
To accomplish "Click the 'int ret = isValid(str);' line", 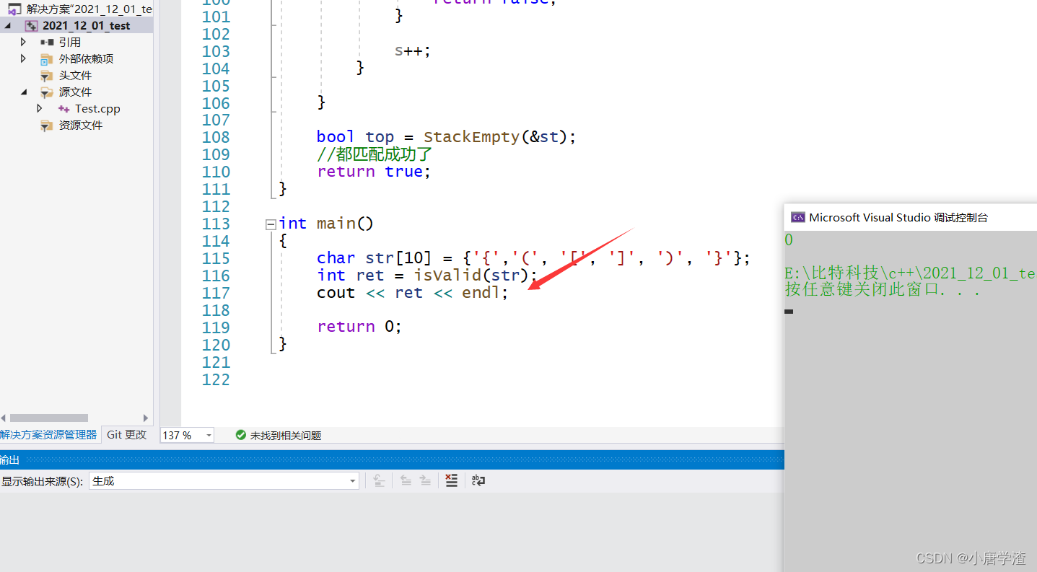I will (427, 276).
